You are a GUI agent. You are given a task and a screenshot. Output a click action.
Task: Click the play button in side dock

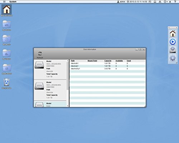coord(173,42)
